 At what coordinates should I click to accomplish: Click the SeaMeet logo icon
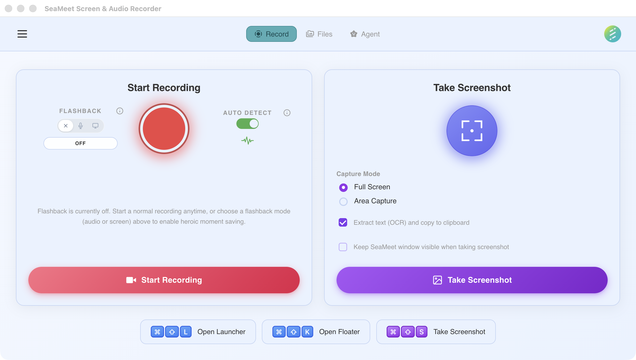[x=612, y=34]
